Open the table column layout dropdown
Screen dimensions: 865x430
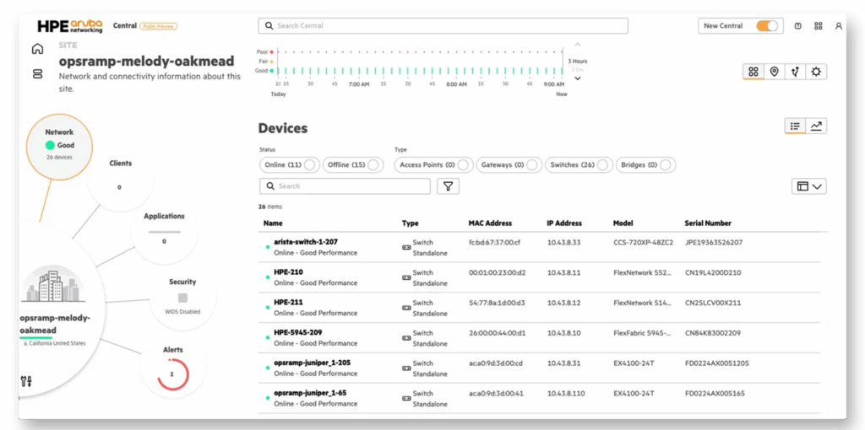pos(808,186)
